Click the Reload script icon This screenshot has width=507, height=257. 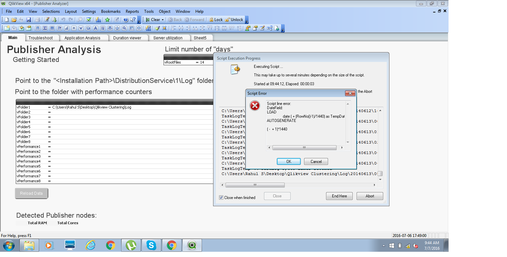click(x=54, y=20)
